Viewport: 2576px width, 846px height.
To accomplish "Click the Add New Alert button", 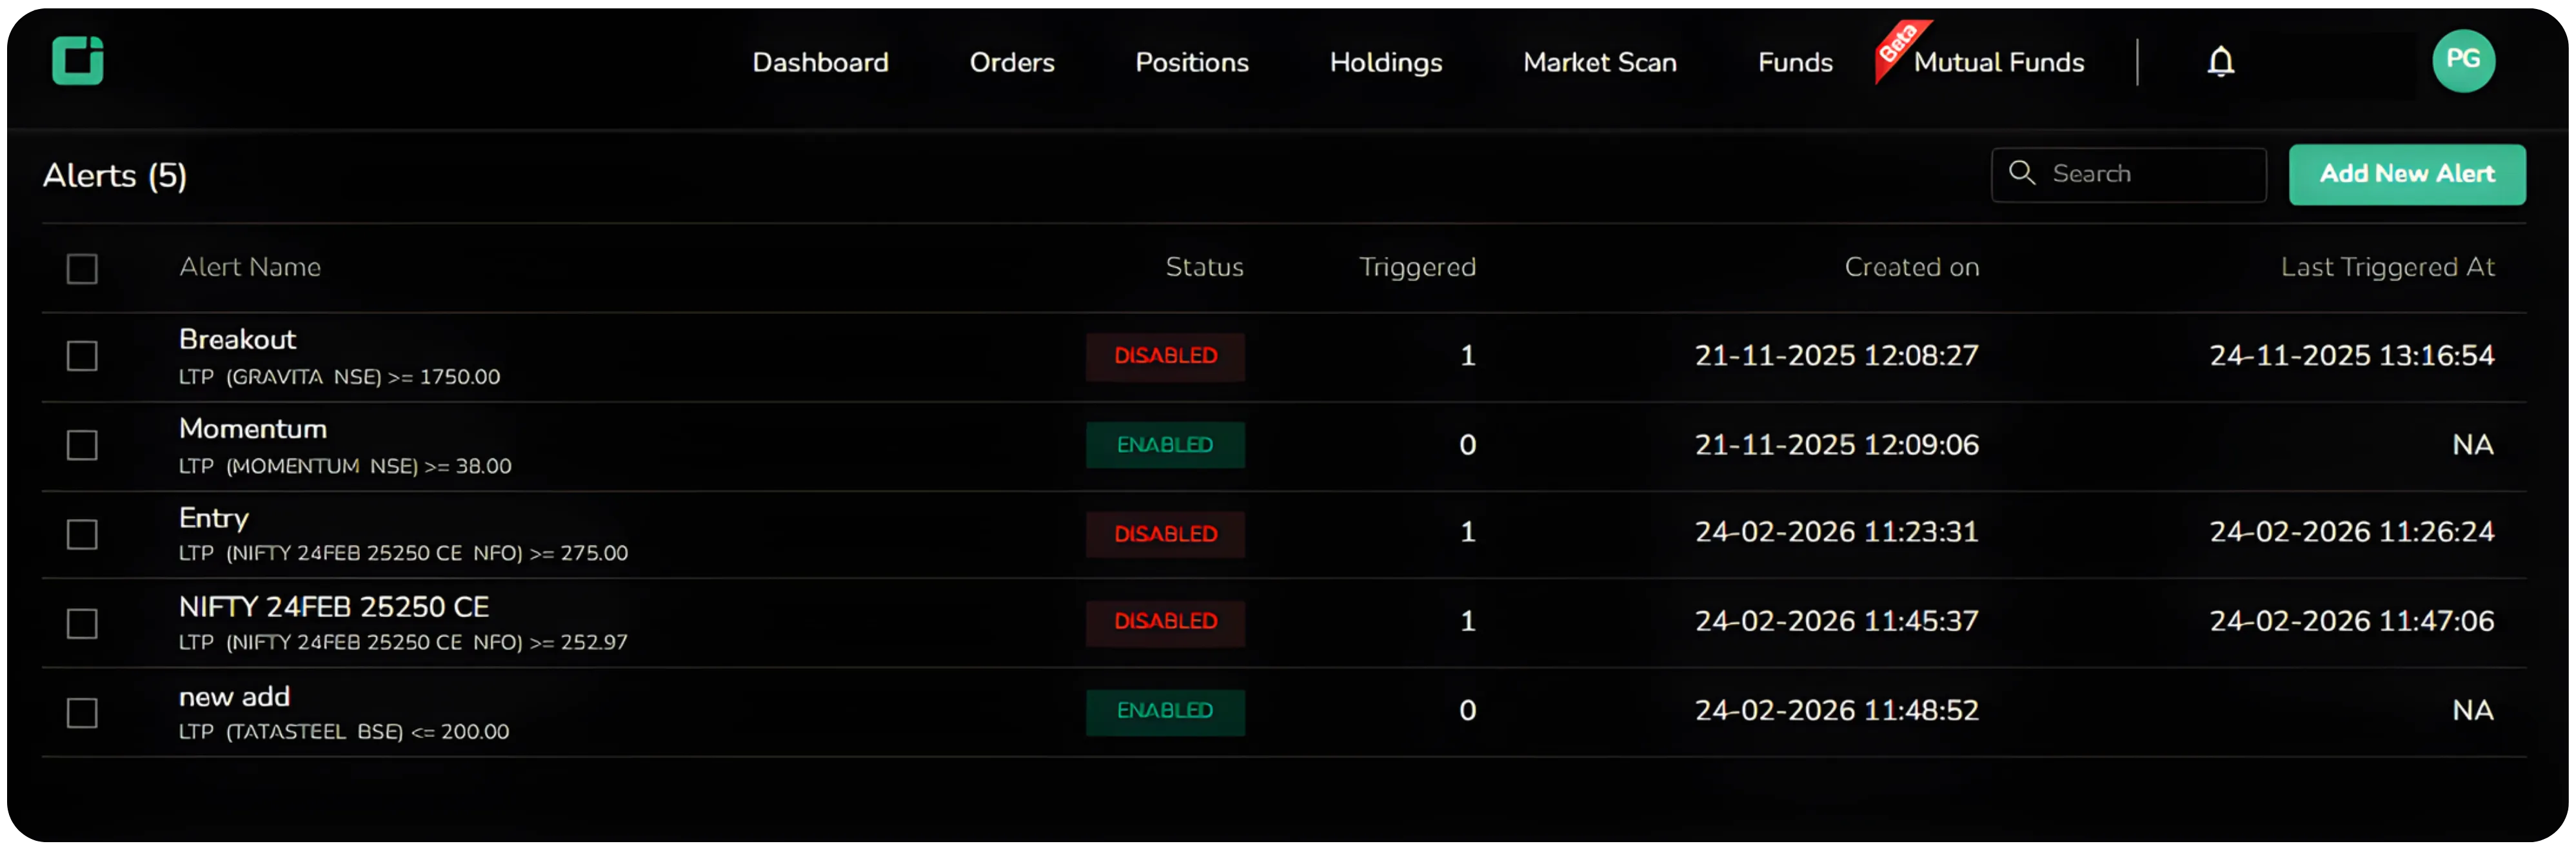I will (x=2407, y=174).
